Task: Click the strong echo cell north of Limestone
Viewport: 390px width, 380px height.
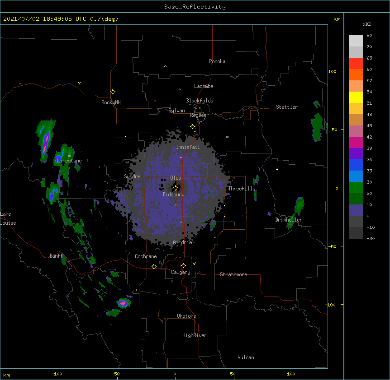Action: (x=46, y=141)
